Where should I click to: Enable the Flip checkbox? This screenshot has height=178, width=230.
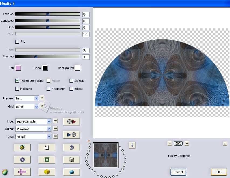pos(17,42)
